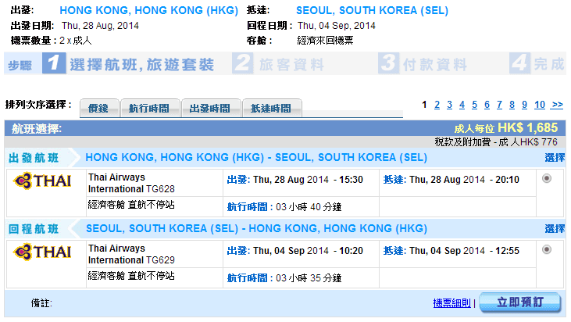Image resolution: width=571 pixels, height=322 pixels.
Task: Click step 4 完成 icon
Action: click(519, 64)
